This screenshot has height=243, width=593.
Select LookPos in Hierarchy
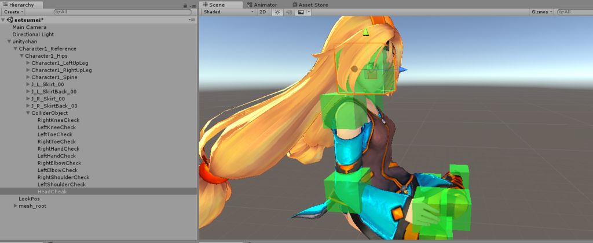click(x=29, y=199)
